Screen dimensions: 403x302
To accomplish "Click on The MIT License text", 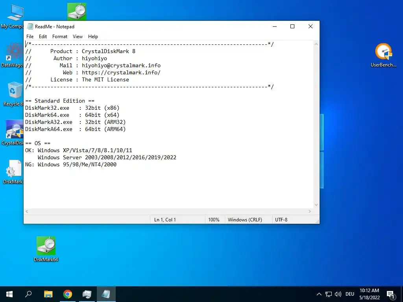I will (105, 79).
